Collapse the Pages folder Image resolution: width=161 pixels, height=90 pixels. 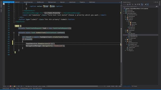(125, 32)
